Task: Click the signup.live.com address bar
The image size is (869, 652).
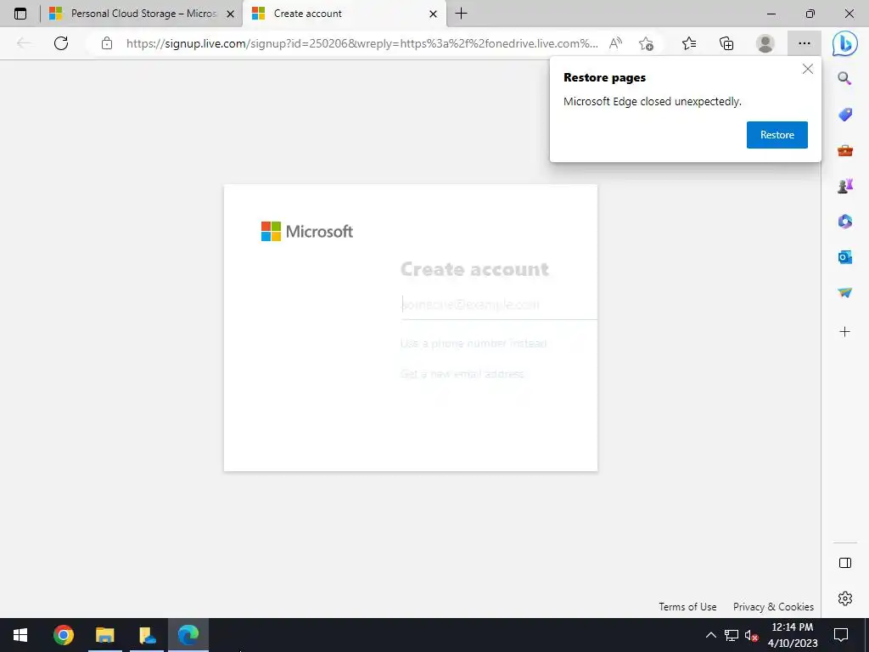Action: (x=362, y=43)
